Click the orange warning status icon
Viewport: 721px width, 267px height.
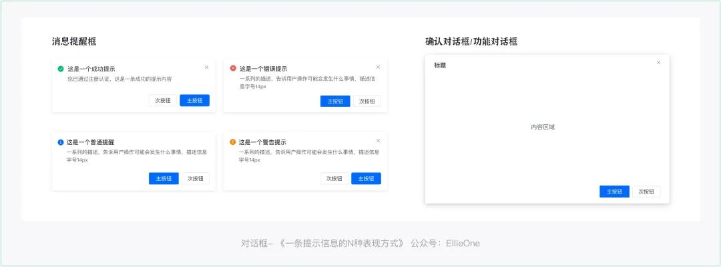[x=233, y=142]
